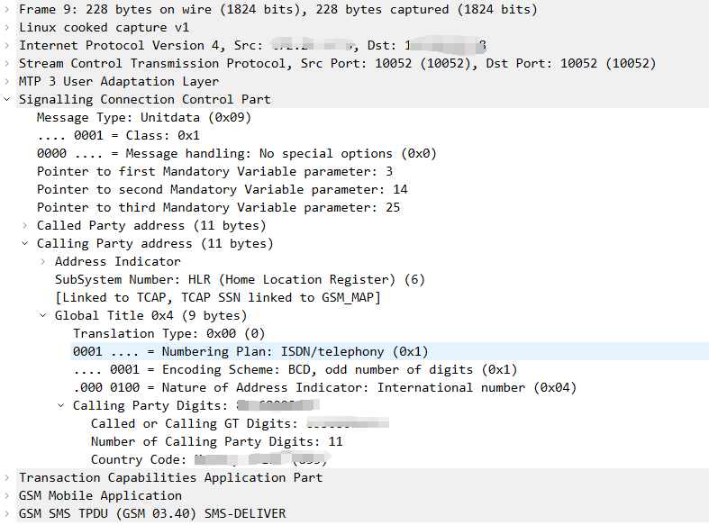Expand GSM SMS TPDU SMS-DELIVER section

8,513
